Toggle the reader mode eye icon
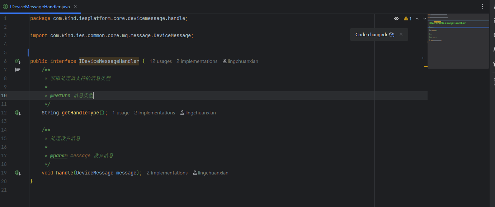Viewport: 495px width, 207px height. click(x=396, y=18)
